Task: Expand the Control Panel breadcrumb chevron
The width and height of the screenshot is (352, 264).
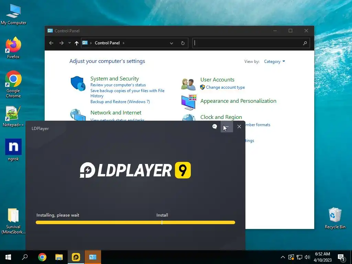Action: (123, 43)
